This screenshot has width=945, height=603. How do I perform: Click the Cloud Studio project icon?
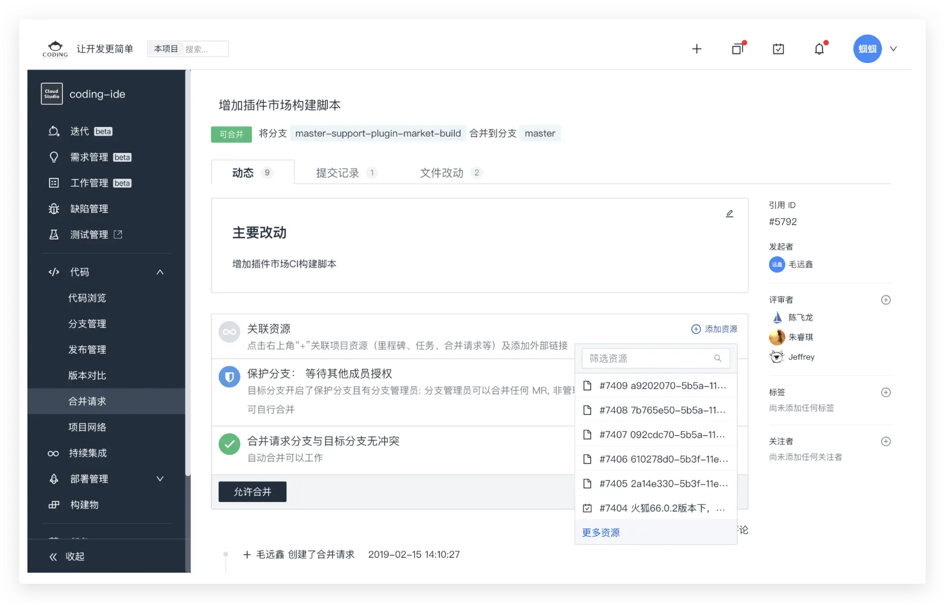51,94
